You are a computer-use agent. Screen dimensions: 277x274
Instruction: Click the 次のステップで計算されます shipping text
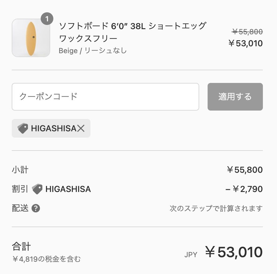(x=216, y=208)
